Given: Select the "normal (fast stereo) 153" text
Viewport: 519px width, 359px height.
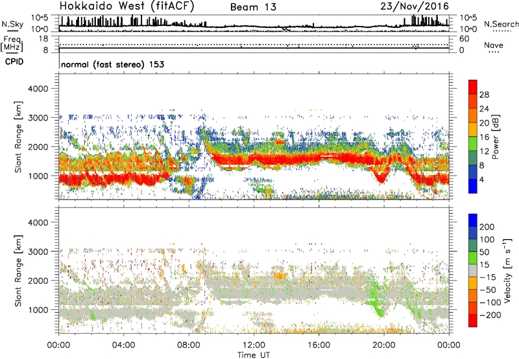Looking at the screenshot, I should 112,64.
